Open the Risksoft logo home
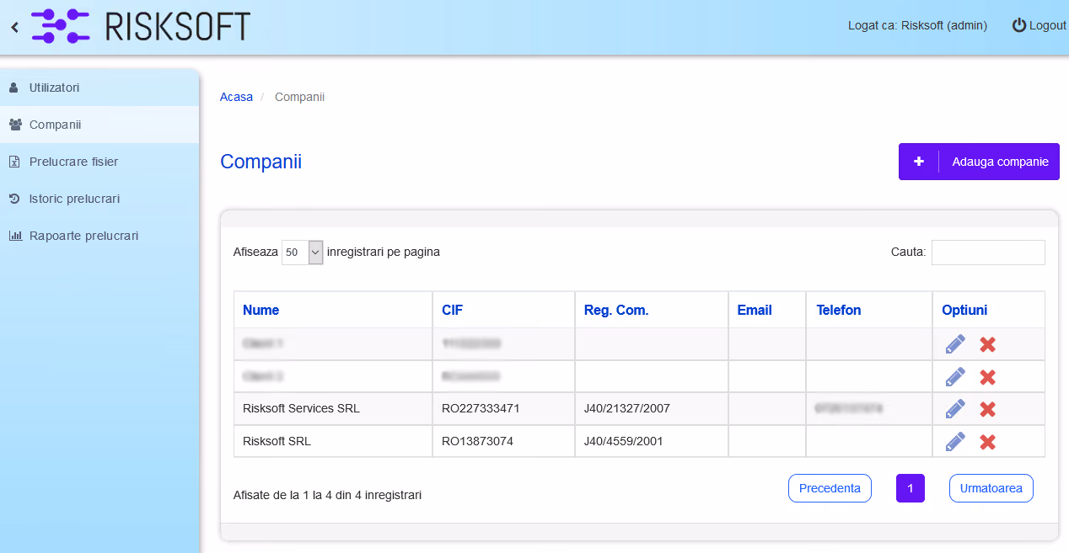The width and height of the screenshot is (1069, 553). (141, 26)
